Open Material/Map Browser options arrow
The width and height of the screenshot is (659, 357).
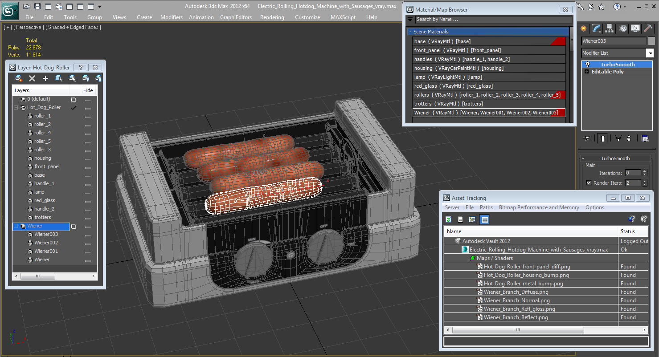pos(410,19)
